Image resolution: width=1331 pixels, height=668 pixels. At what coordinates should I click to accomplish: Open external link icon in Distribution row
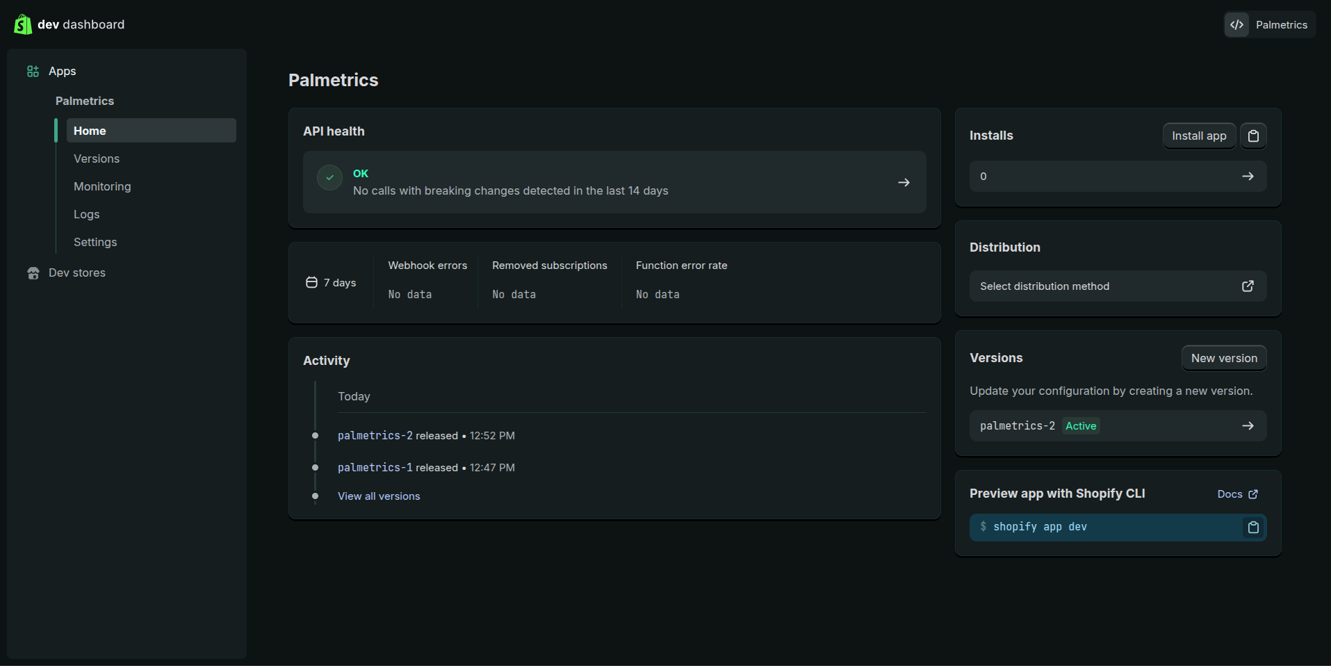[x=1248, y=286]
